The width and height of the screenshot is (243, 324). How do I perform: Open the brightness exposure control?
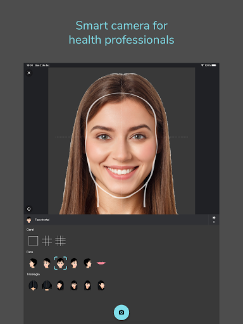coord(214,220)
